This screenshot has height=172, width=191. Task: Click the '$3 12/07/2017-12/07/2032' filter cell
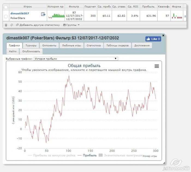pyautogui.click(x=74, y=16)
